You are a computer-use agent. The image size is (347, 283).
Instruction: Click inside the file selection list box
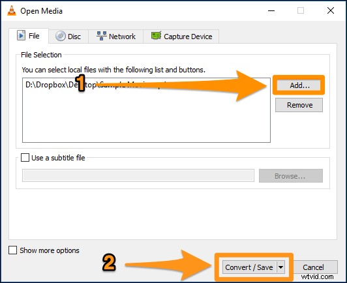pyautogui.click(x=146, y=110)
